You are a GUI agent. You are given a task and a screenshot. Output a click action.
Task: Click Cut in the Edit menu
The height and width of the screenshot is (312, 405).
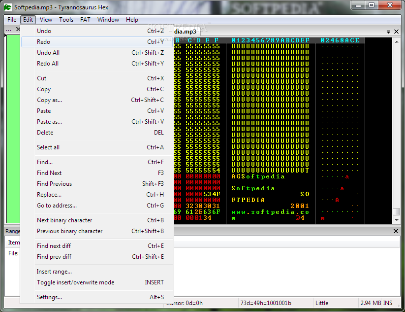click(97, 78)
